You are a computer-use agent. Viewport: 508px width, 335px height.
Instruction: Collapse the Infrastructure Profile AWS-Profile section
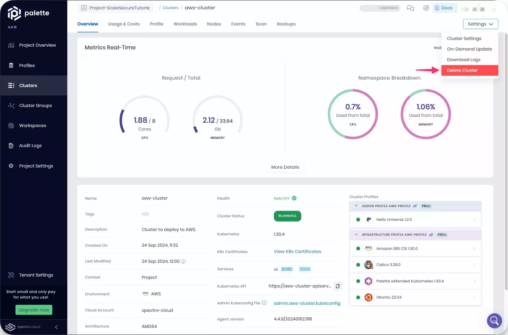pos(356,235)
